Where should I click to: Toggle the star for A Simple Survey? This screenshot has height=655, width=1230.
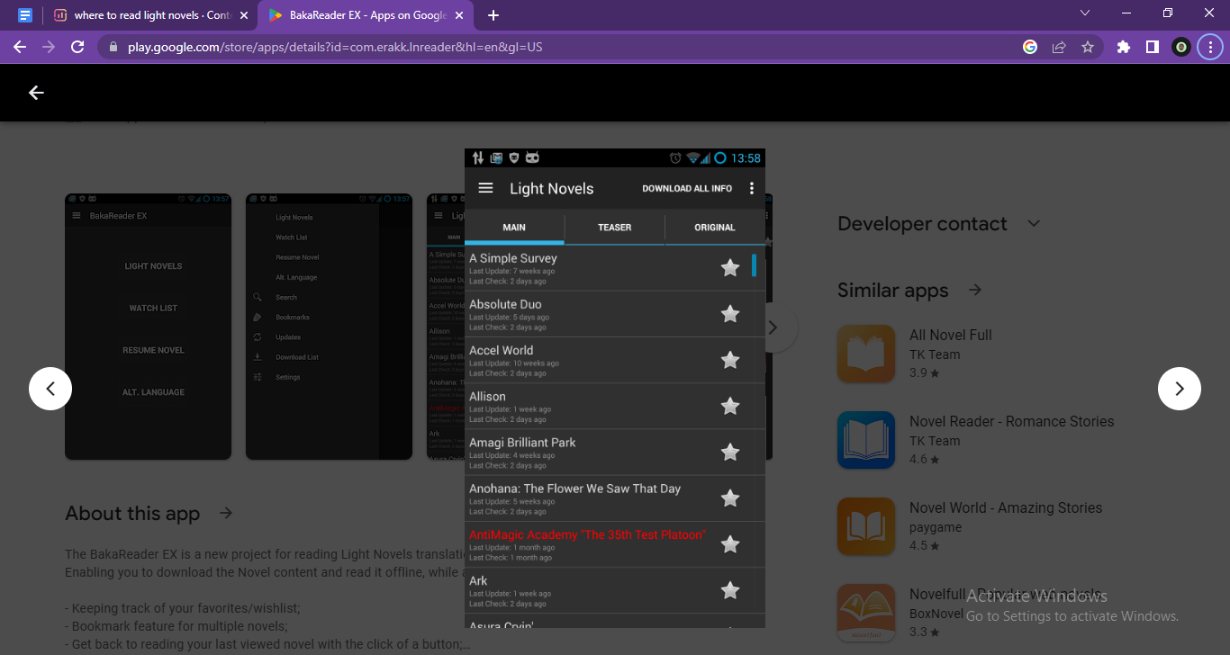[730, 268]
